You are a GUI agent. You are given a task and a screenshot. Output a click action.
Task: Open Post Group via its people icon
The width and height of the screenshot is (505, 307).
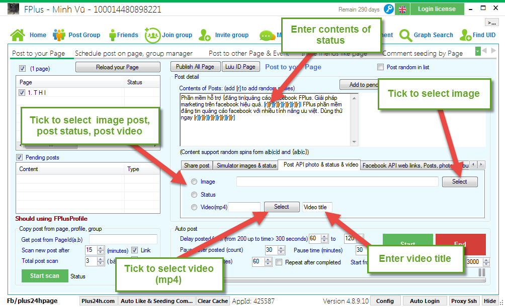(59, 35)
